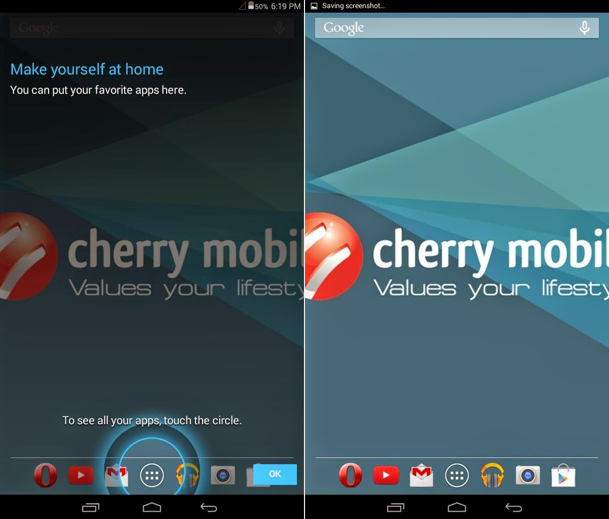Tap the 6:19 PM clock
Image resolution: width=609 pixels, height=519 pixels.
[286, 6]
